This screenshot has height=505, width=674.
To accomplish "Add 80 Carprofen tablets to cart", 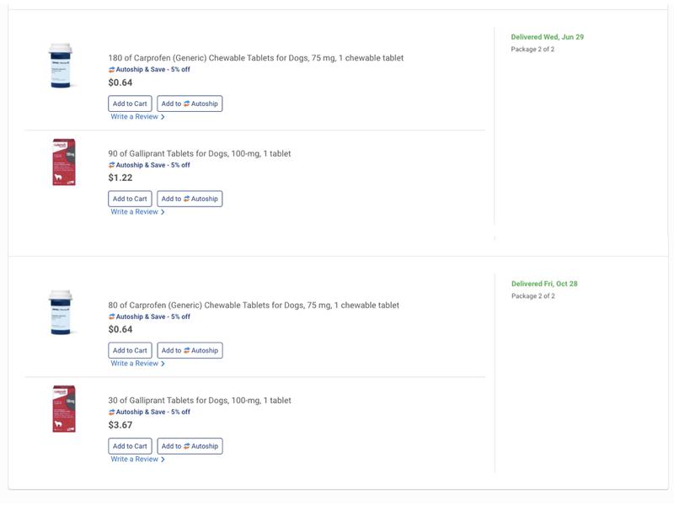I will pyautogui.click(x=130, y=350).
